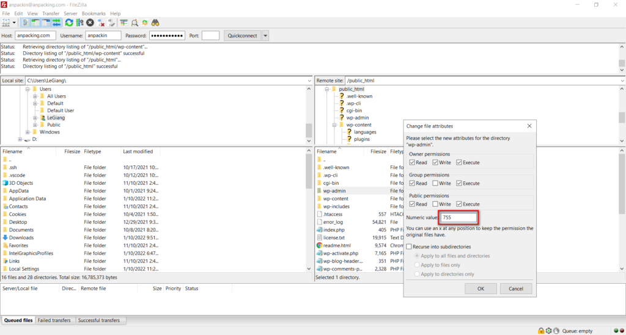Collapse the wp-content remote tree node
Screen dimensions: 626x335
pos(334,125)
